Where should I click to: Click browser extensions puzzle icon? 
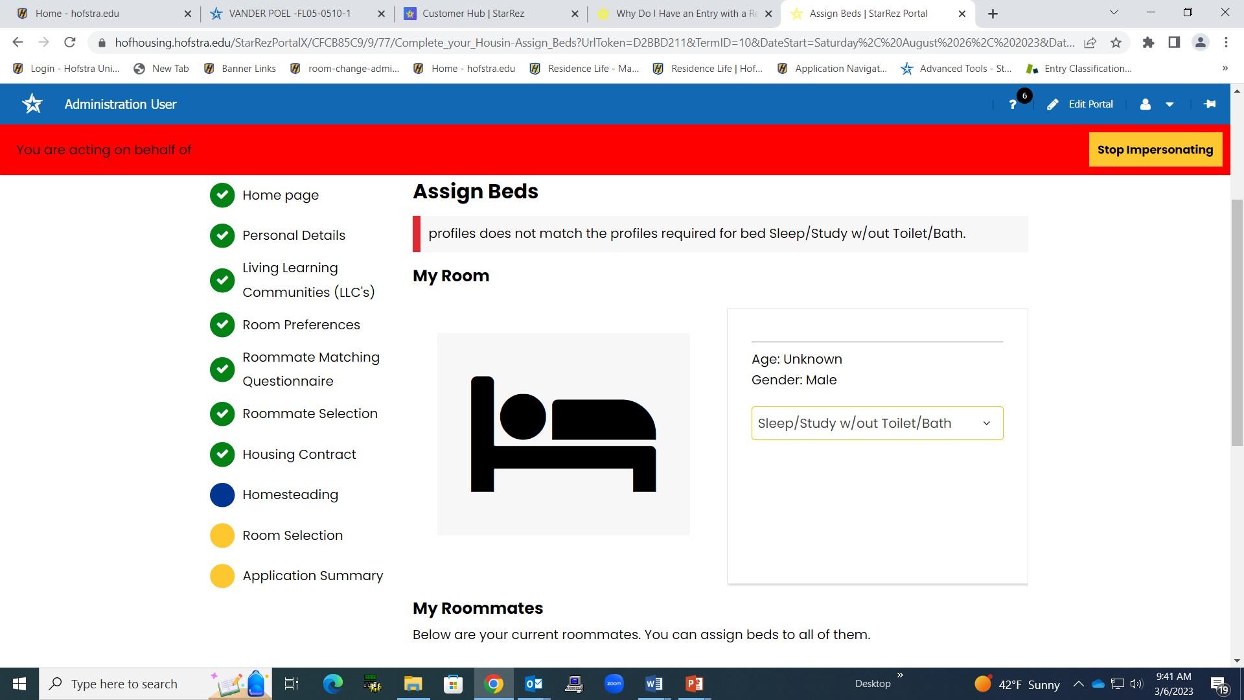click(1148, 43)
